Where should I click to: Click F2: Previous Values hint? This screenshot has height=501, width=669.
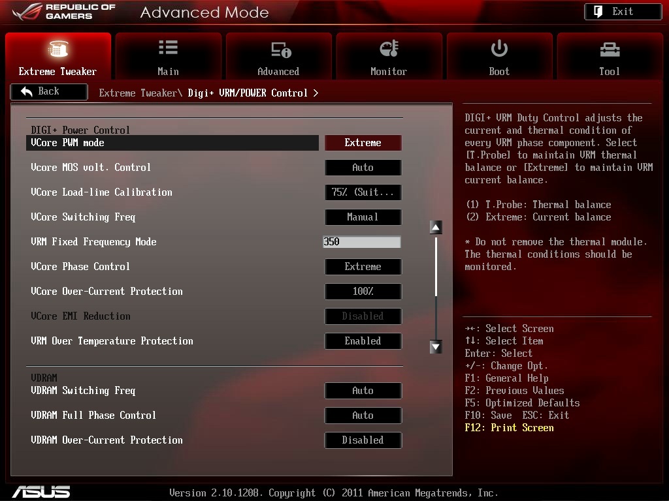515,391
